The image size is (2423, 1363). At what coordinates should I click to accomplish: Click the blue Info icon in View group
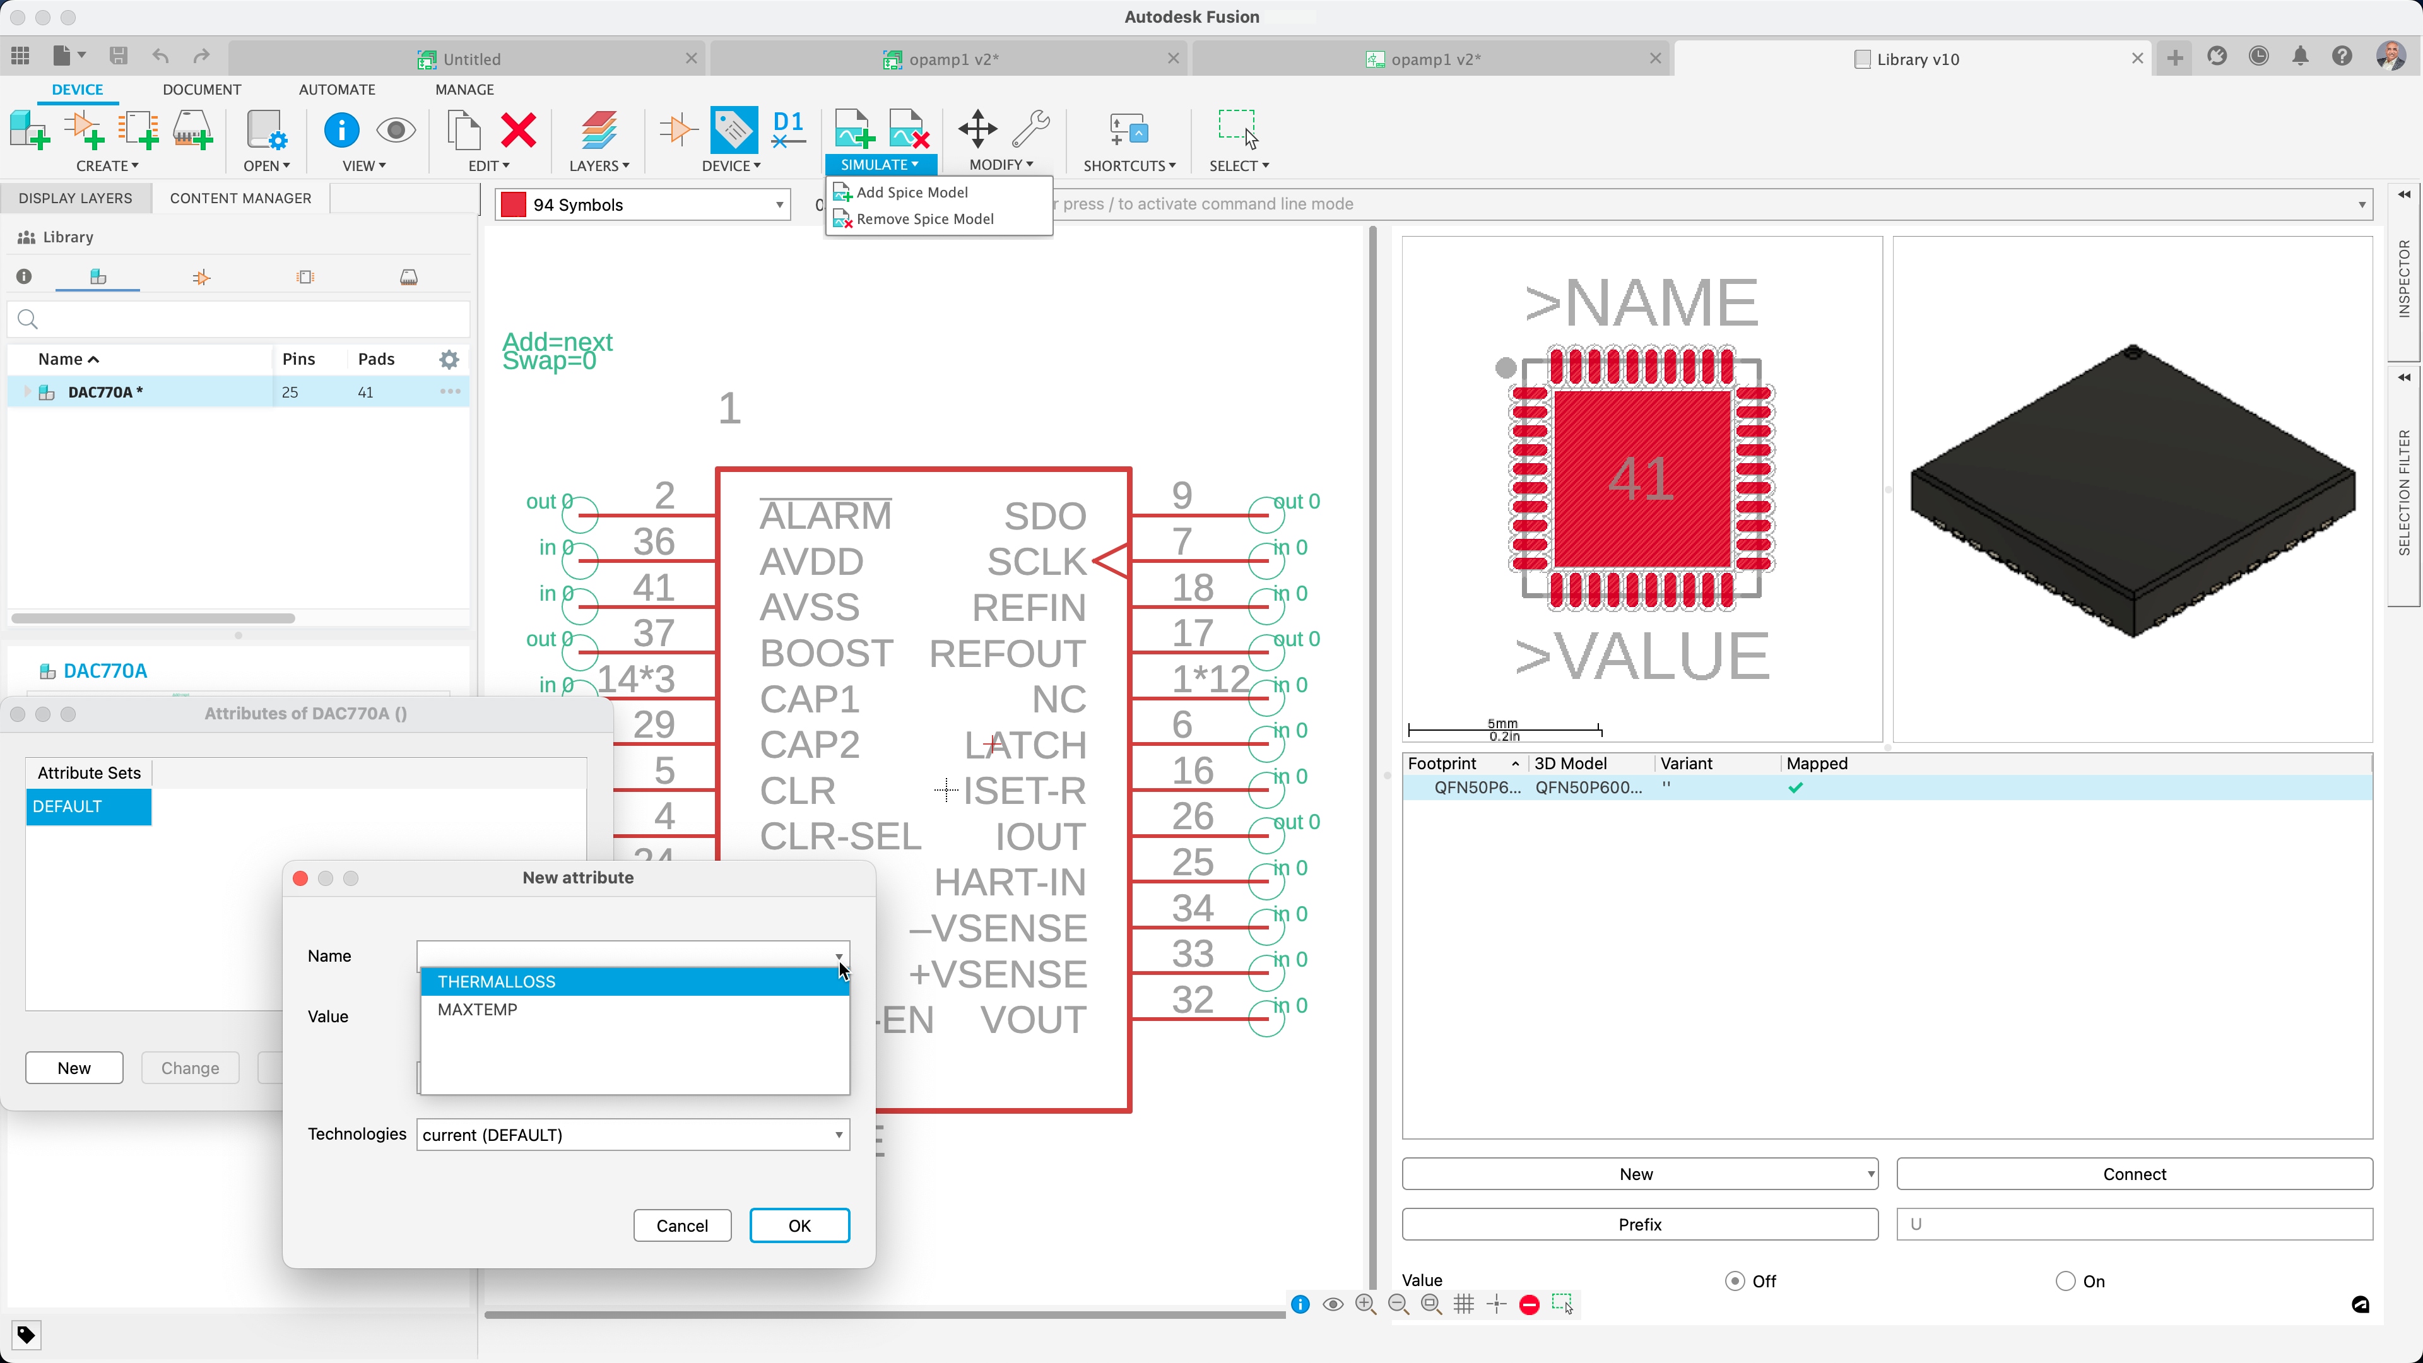(x=341, y=130)
